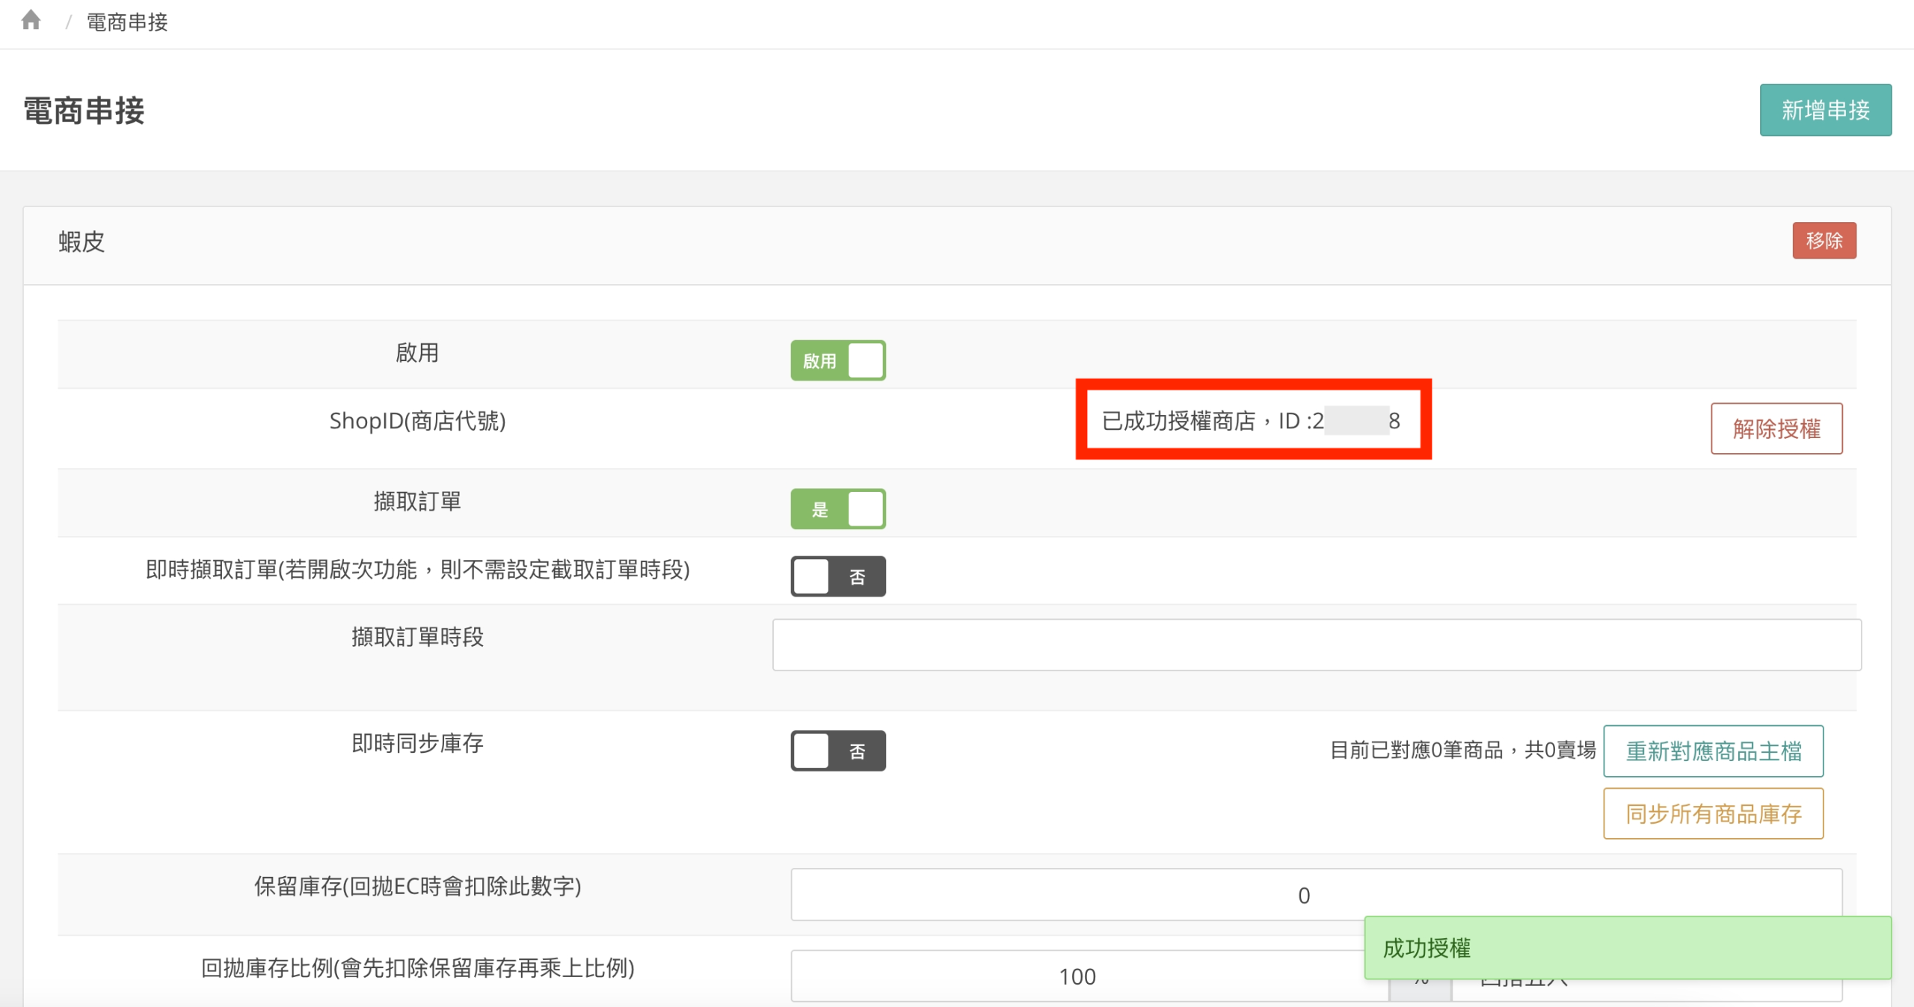1914x1007 pixels.
Task: Enable the 即時同步庫存 switch
Action: click(837, 751)
